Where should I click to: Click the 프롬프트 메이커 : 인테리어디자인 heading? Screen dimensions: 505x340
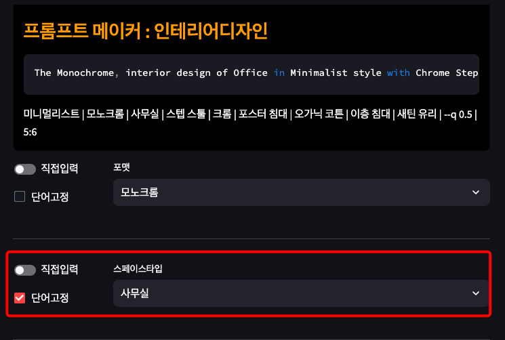coord(146,31)
